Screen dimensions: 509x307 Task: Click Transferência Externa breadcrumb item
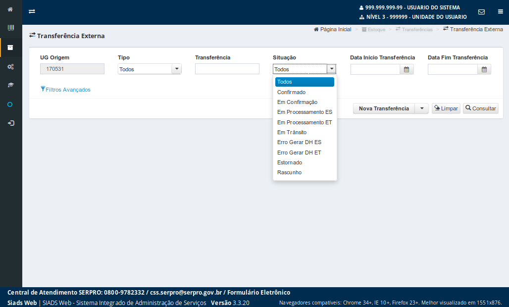pos(473,29)
